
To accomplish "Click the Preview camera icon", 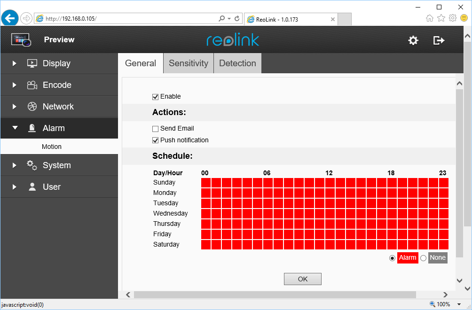I will [x=21, y=40].
